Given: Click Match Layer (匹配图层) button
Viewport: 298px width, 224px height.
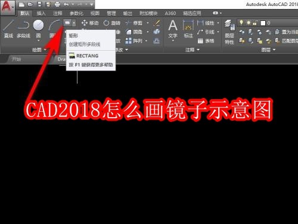Looking at the screenshot, I should pos(286,41).
